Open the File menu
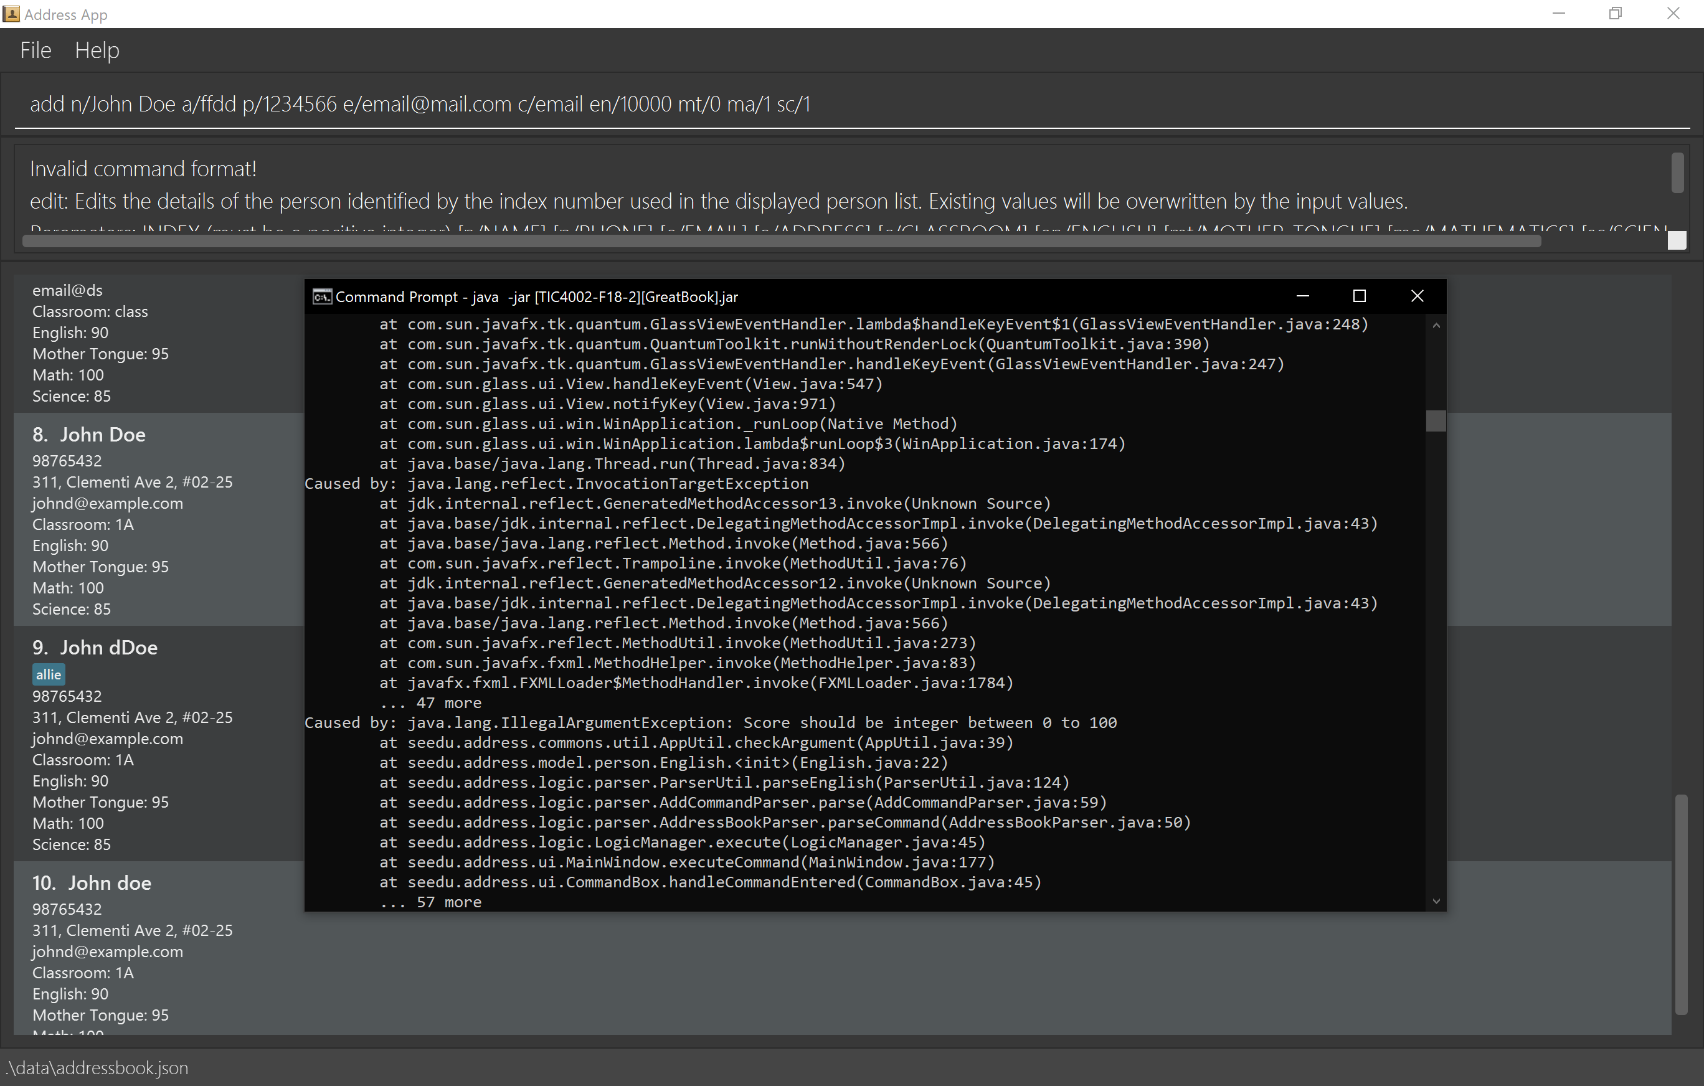 pyautogui.click(x=35, y=50)
